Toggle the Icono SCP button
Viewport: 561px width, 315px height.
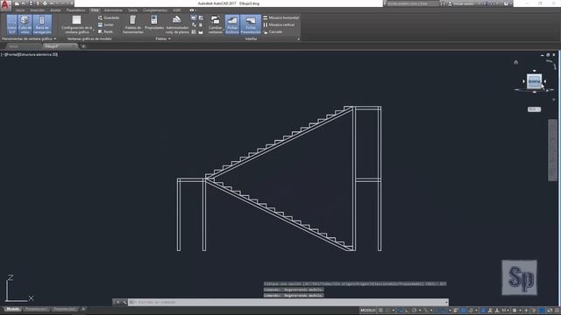click(x=11, y=24)
